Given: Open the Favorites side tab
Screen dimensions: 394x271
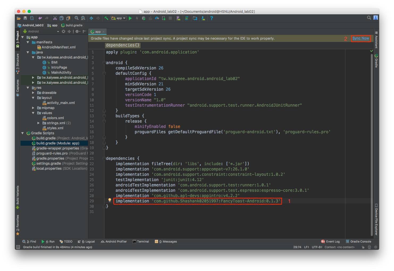Looking at the screenshot, I should click(x=18, y=225).
